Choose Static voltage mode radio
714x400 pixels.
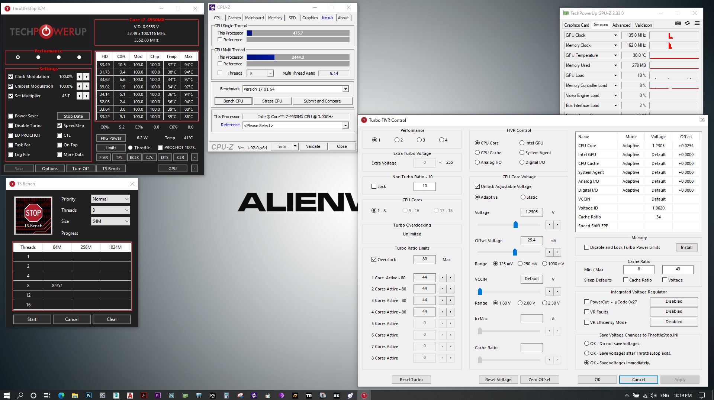point(523,197)
